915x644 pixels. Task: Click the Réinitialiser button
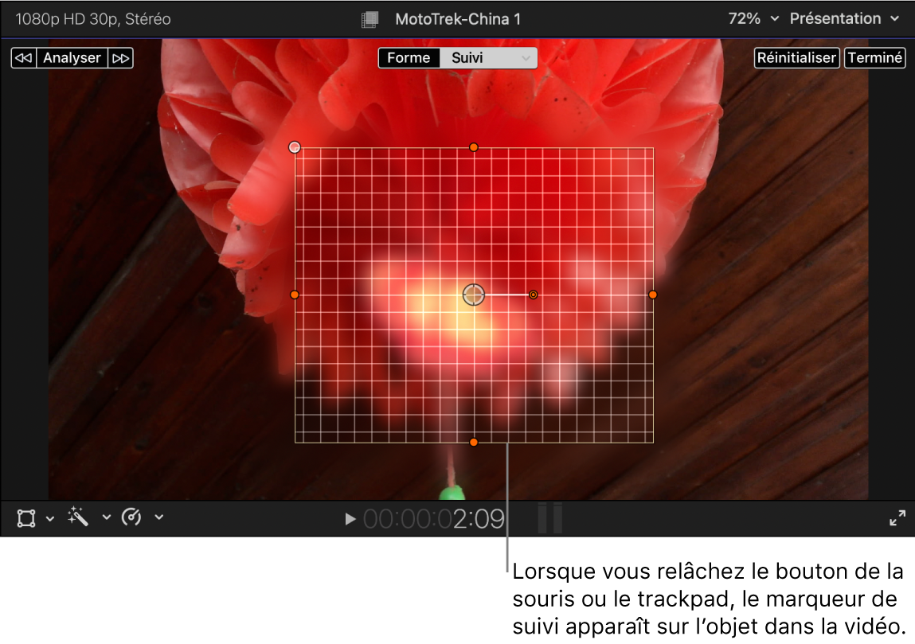(796, 58)
